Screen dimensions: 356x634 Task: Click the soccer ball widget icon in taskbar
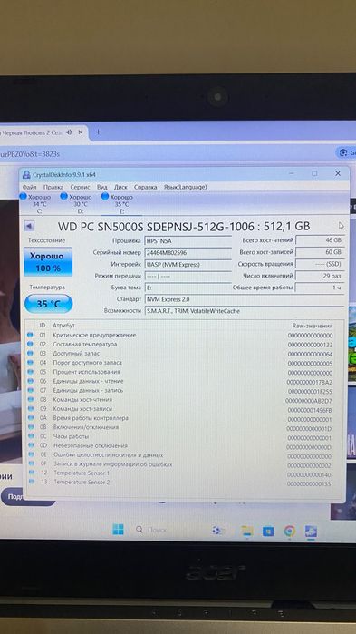216,531
